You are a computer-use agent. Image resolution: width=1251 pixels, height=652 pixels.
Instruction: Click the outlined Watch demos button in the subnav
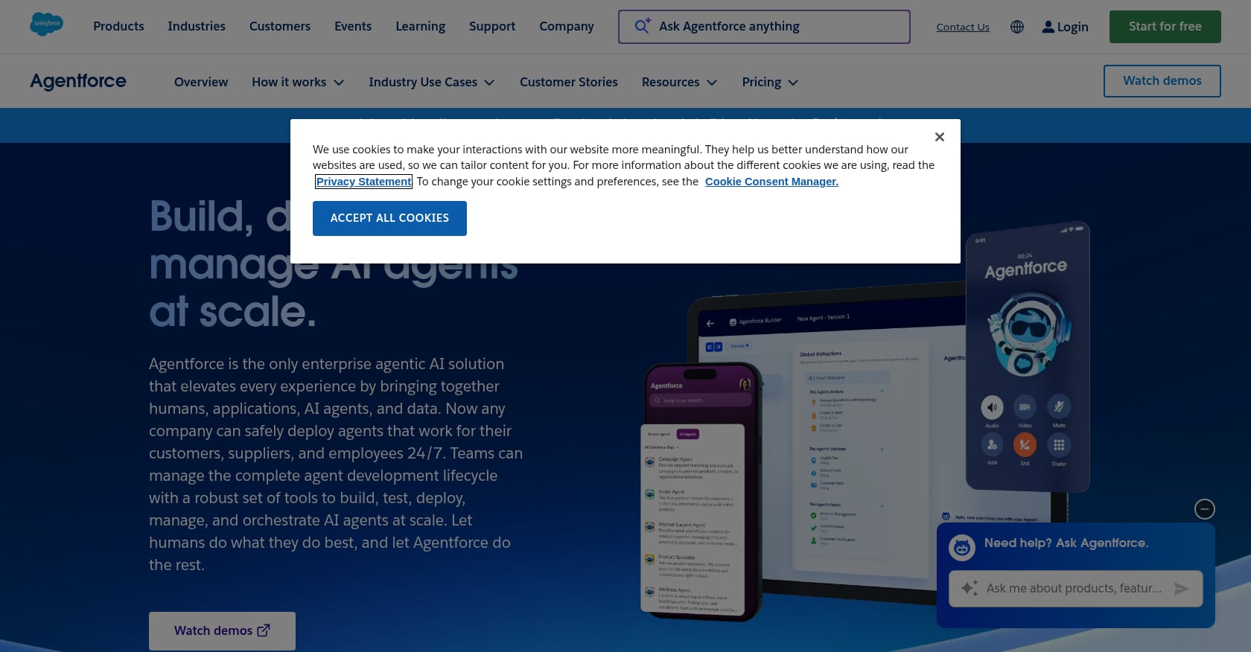click(1162, 80)
